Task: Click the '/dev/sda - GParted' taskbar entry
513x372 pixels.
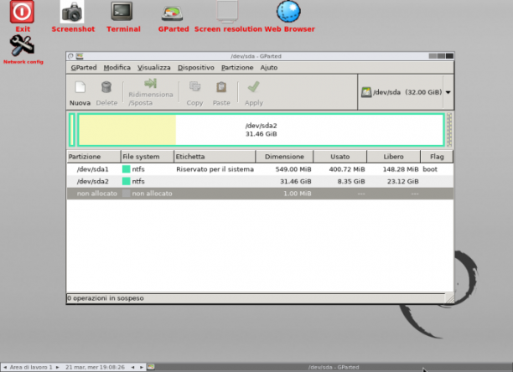Action: [334, 368]
